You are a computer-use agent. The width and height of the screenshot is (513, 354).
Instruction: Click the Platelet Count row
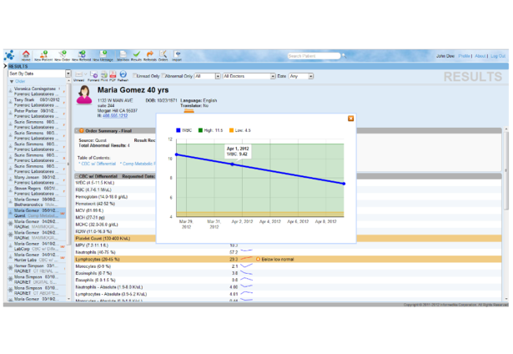point(288,239)
